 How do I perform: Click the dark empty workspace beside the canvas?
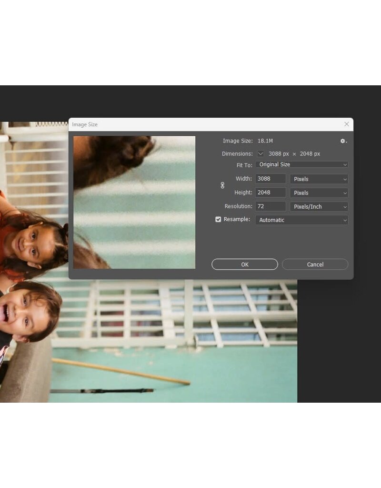pos(338,343)
